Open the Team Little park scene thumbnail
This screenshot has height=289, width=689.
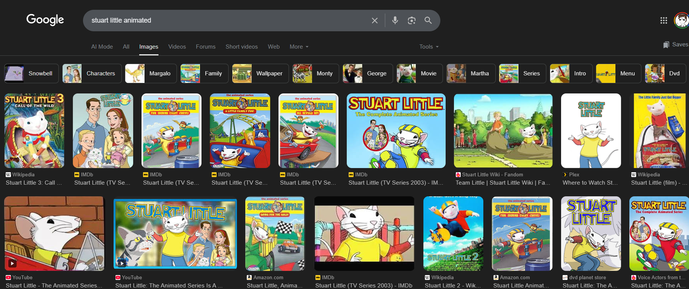503,131
